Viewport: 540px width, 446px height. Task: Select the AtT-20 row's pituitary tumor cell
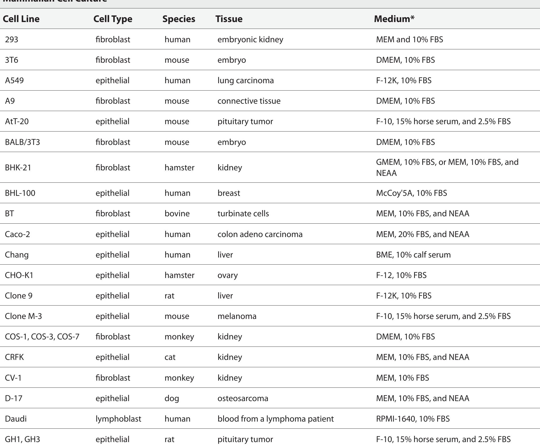(x=245, y=122)
